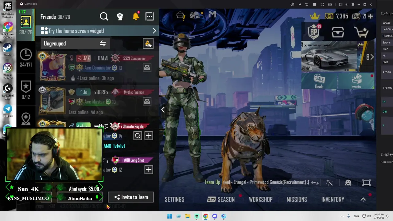Viewport: 393px width, 221px height.
Task: Add UC with the plus icon
Action: point(370,16)
